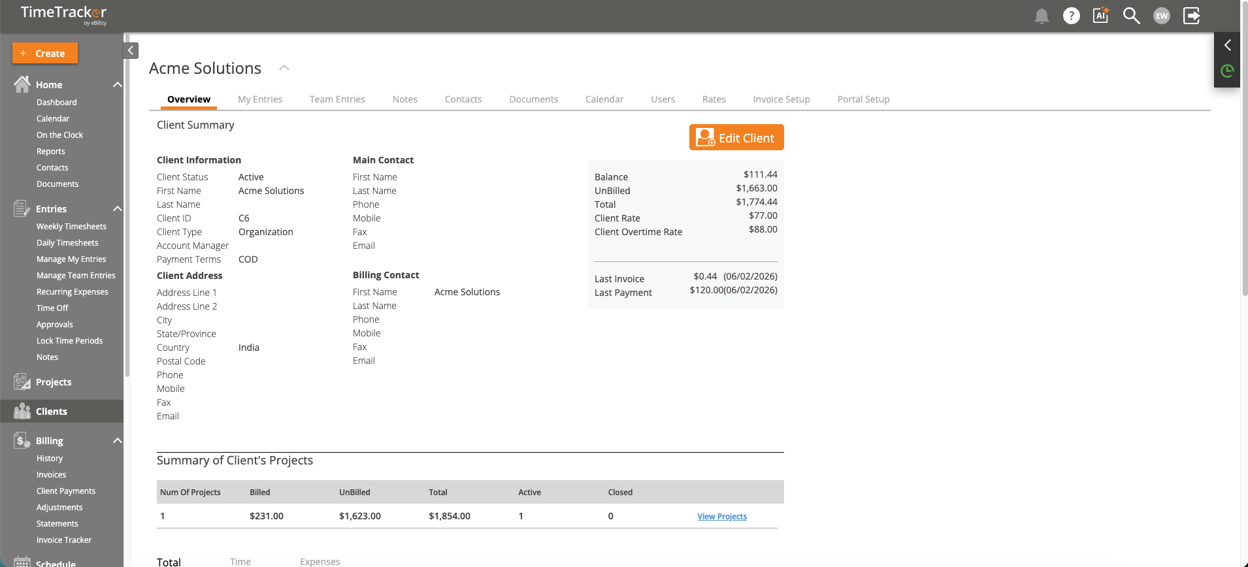Image resolution: width=1248 pixels, height=567 pixels.
Task: Click the logout icon in header
Action: click(x=1192, y=16)
